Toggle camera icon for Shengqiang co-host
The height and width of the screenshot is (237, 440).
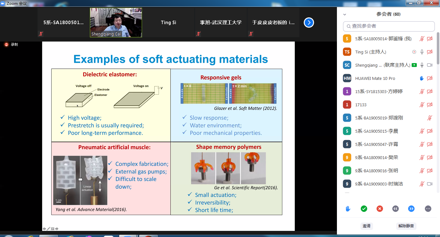click(x=429, y=65)
